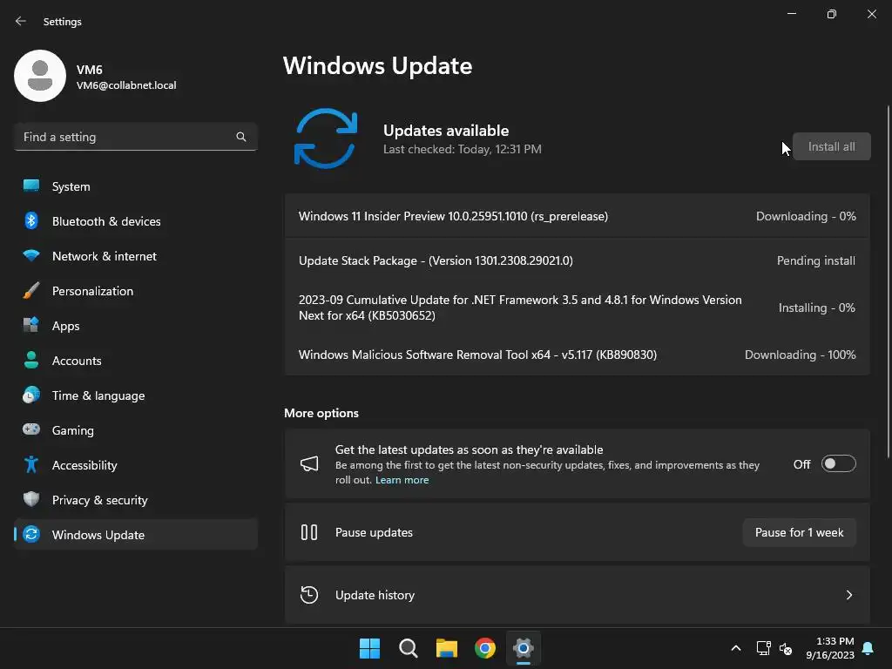892x669 pixels.
Task: Click the System monitor icon in sidebar
Action: [31, 186]
